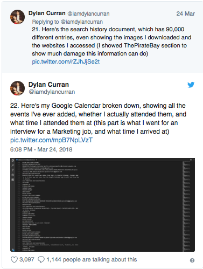The image size is (203, 269).
Task: Click the Debug icon in code screenshot
Action: click(x=13, y=175)
